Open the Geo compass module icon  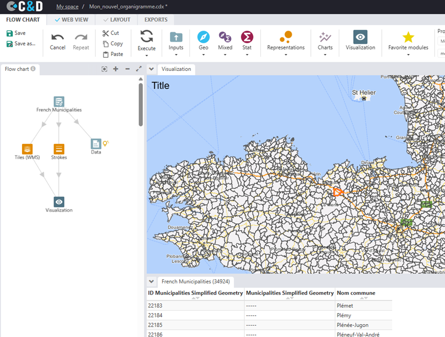point(203,37)
